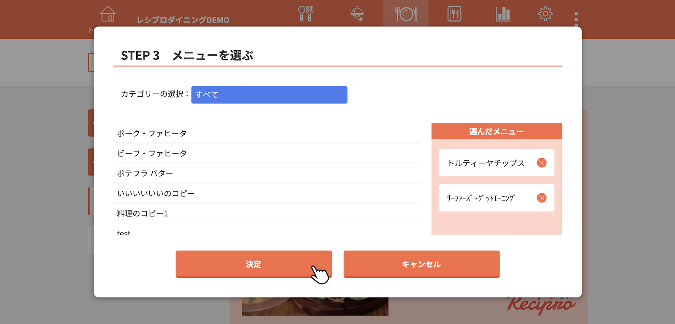Open the menu card icon
This screenshot has height=324, width=675.
point(454,14)
